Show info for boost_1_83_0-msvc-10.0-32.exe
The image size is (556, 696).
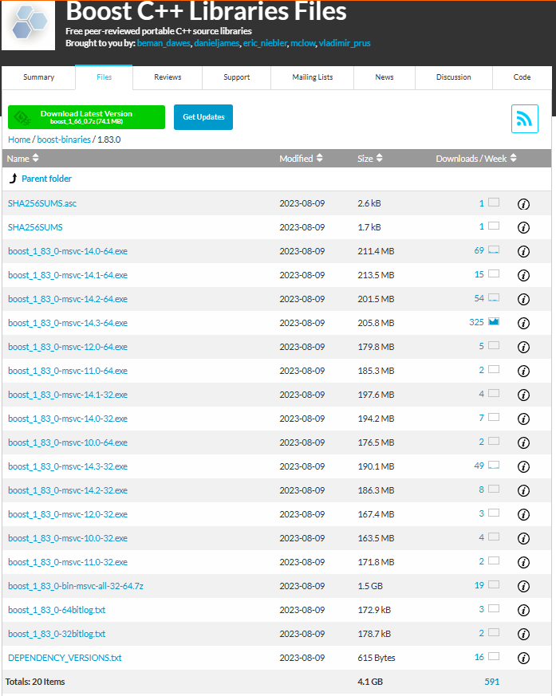tap(523, 539)
